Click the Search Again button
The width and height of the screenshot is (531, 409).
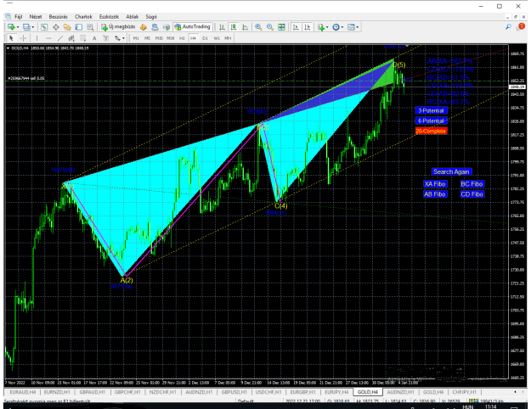point(451,171)
